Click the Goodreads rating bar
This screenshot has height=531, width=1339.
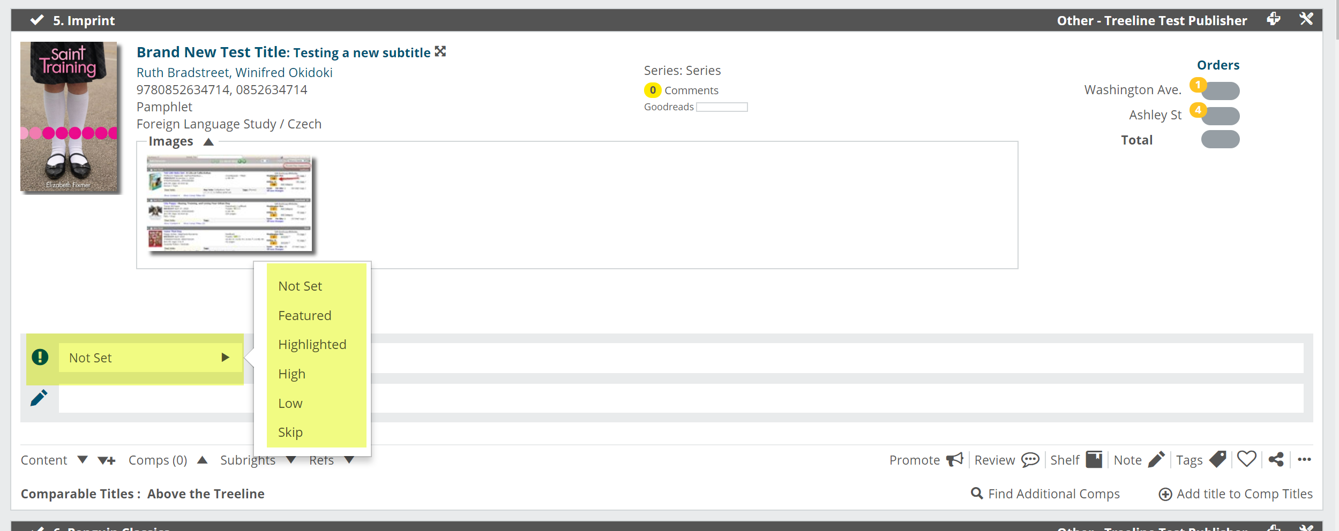pyautogui.click(x=722, y=107)
